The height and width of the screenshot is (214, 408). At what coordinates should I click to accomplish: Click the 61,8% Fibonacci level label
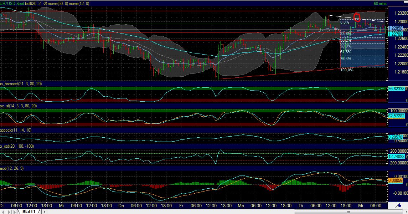tap(346, 52)
